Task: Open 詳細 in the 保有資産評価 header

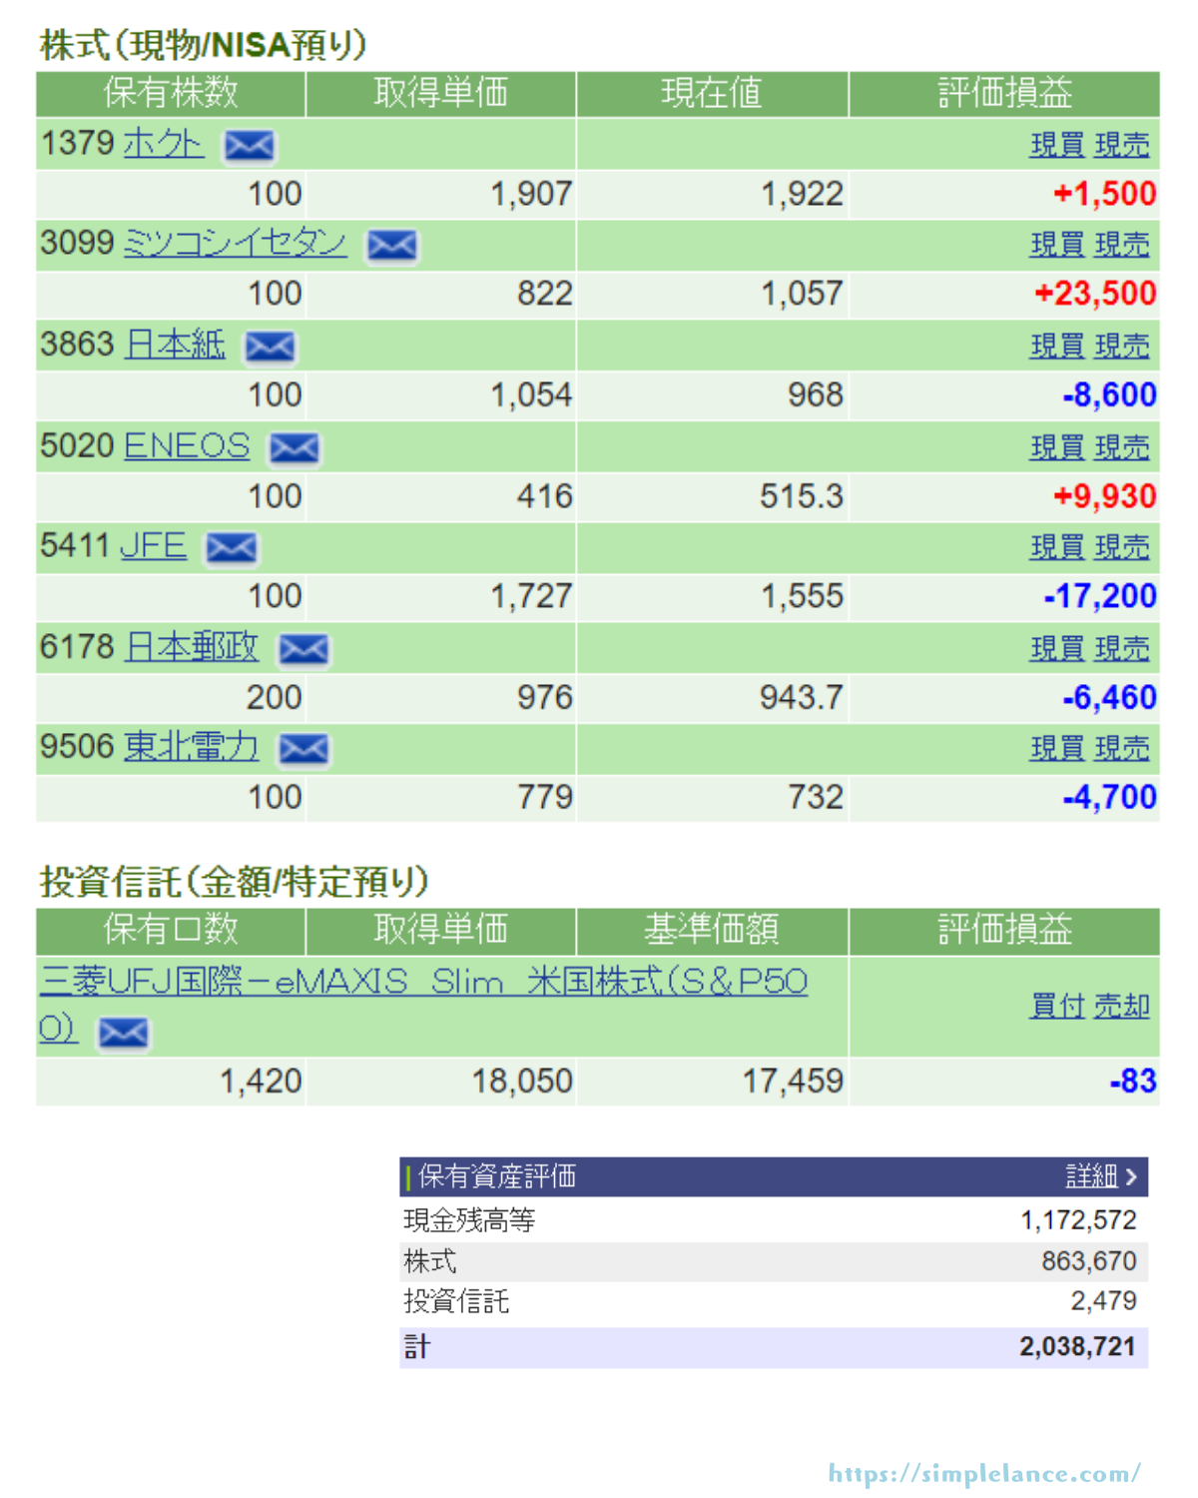Action: [1100, 1176]
